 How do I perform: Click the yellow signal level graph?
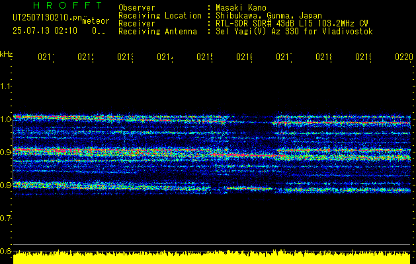[212, 257]
